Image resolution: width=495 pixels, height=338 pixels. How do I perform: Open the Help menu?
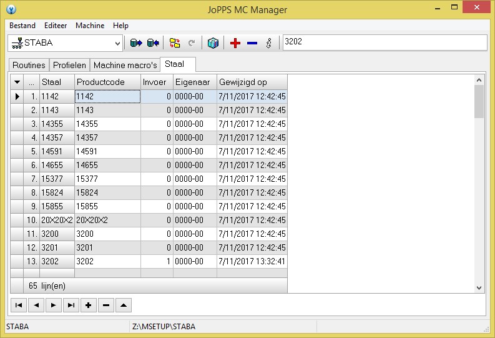(x=120, y=26)
